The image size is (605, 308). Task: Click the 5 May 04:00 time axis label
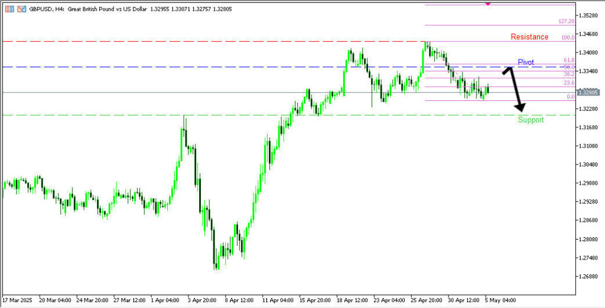click(x=501, y=300)
